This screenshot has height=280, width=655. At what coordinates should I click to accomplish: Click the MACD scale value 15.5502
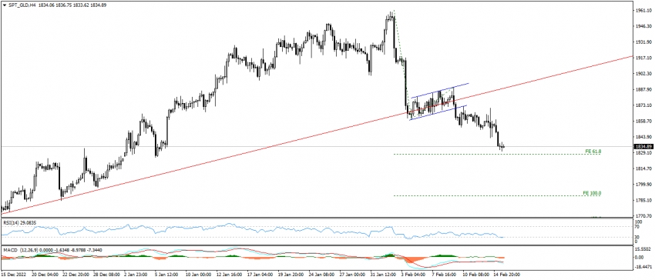(x=643, y=248)
